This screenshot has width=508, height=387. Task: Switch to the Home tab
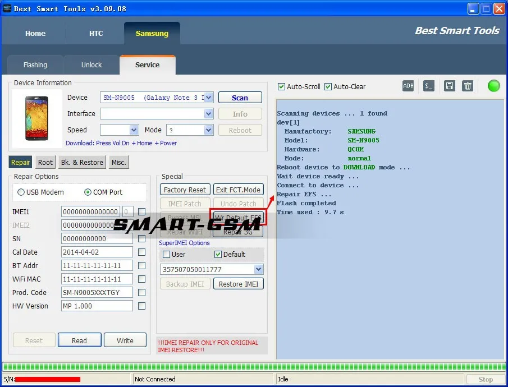[35, 33]
